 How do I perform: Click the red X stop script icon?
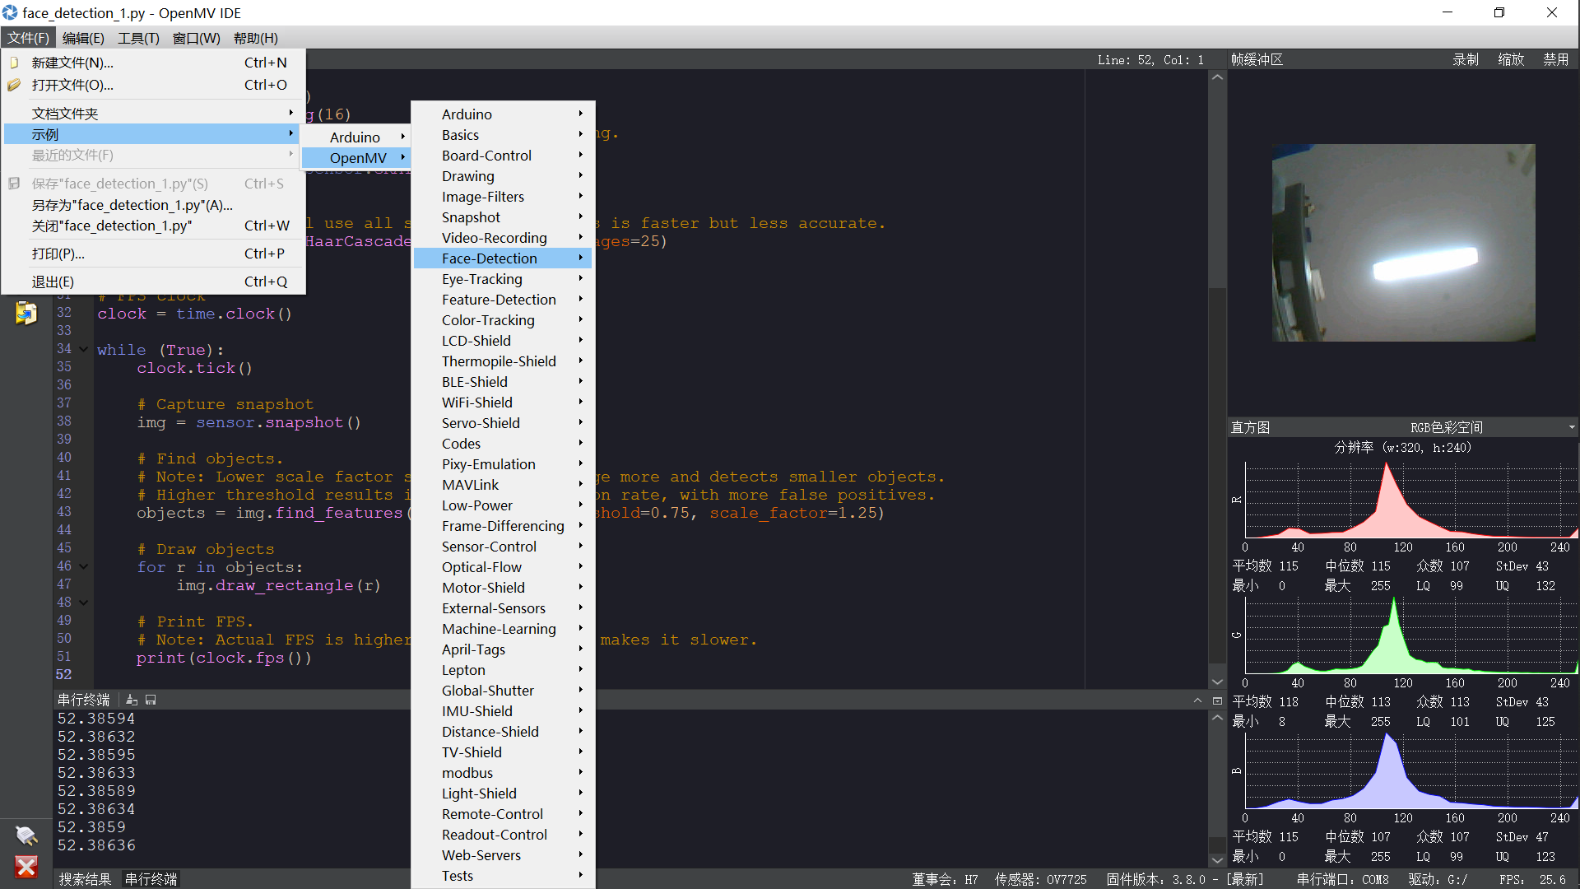pyautogui.click(x=26, y=867)
